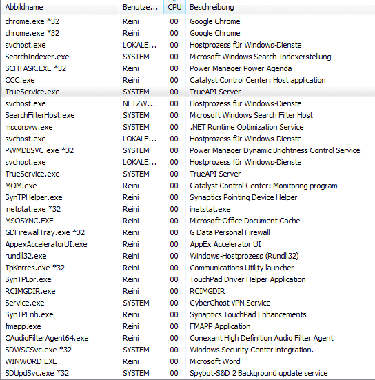Select the rundll32.exe process
375x380 pixels.
(x=26, y=256)
